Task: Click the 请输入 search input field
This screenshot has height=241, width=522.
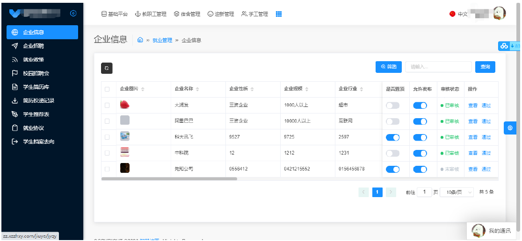Action: [438, 67]
